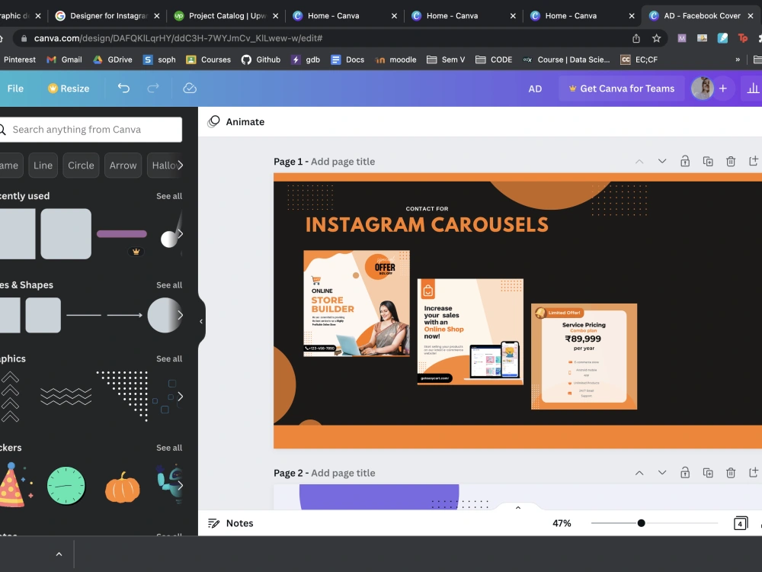Click the Get Canva for Teams button
This screenshot has width=762, height=572.
click(x=621, y=88)
